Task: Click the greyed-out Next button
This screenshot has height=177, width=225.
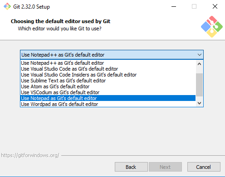Action: pos(165,167)
